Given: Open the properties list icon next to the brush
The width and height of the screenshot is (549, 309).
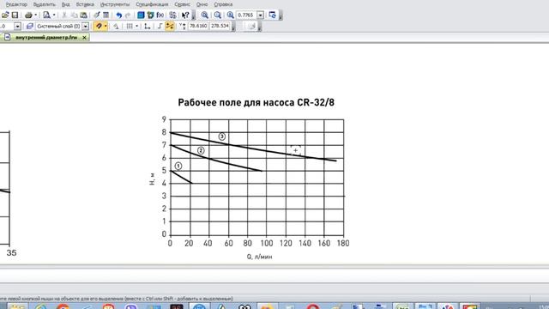Looking at the screenshot, I should (x=106, y=15).
